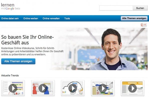Go to the 'Tools' navigation item

[x=67, y=18]
